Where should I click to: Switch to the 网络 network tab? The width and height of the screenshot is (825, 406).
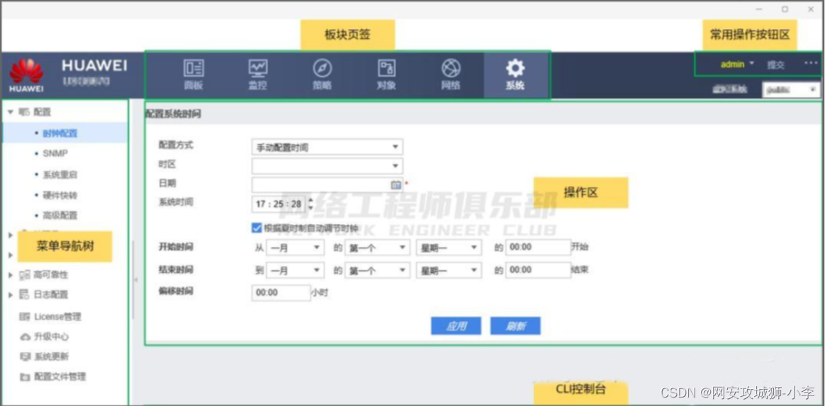[451, 74]
